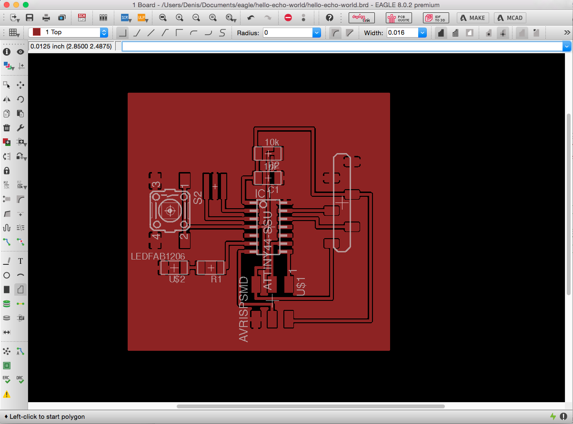Open the PCB Quote button

399,18
